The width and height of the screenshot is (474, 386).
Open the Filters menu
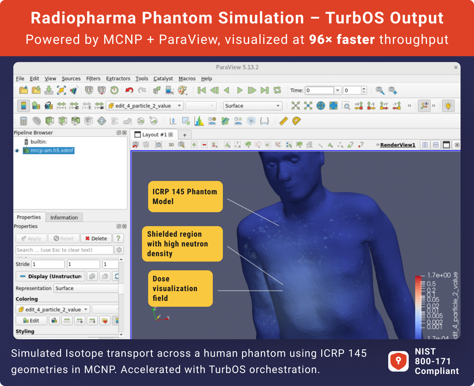click(93, 79)
